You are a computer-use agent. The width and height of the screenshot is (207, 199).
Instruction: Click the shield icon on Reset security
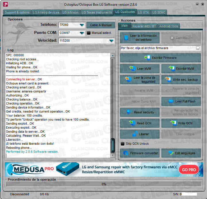click(129, 112)
